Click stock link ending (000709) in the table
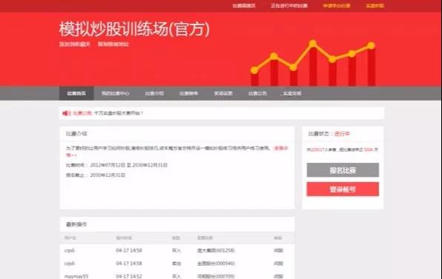 point(216,276)
